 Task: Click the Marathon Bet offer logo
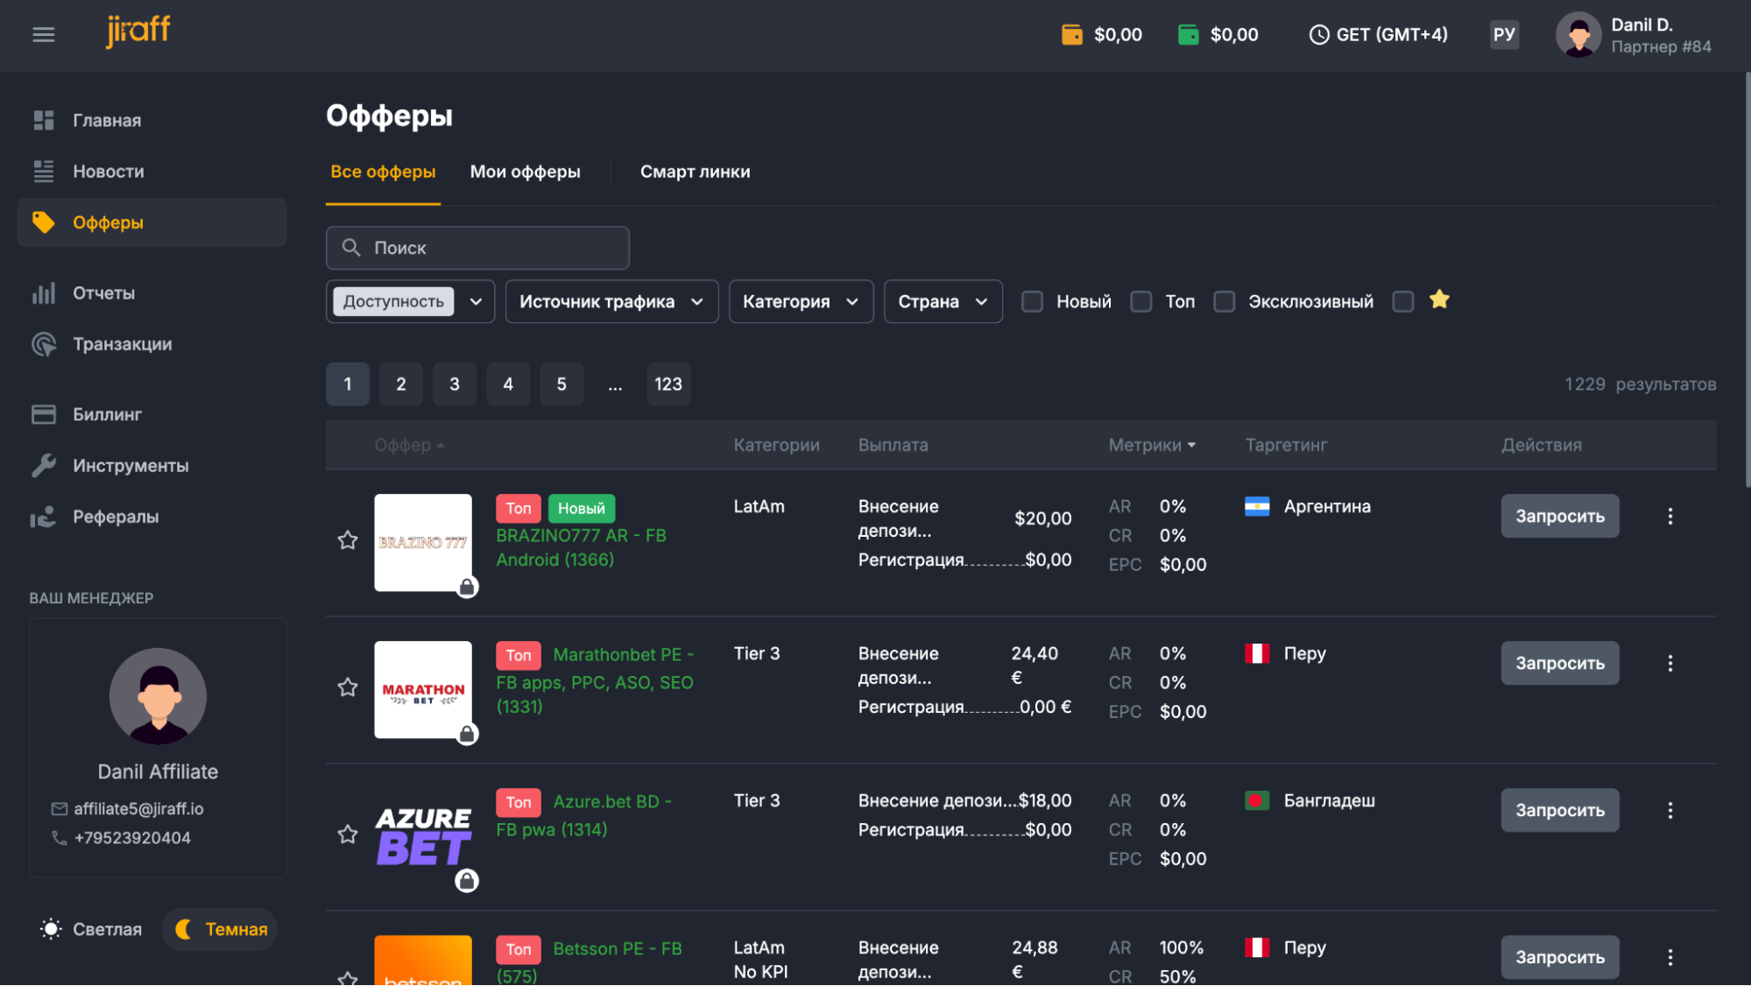(x=423, y=690)
